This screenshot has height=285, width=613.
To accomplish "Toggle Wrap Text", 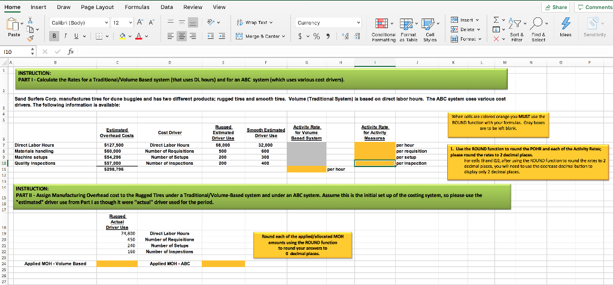I will (255, 23).
